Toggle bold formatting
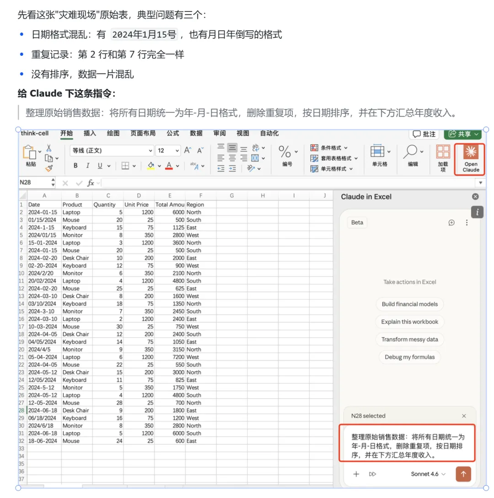The height and width of the screenshot is (498, 494). click(x=75, y=166)
